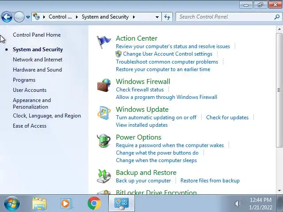Click the UAC shield icon
The image size is (283, 212).
pos(119,54)
